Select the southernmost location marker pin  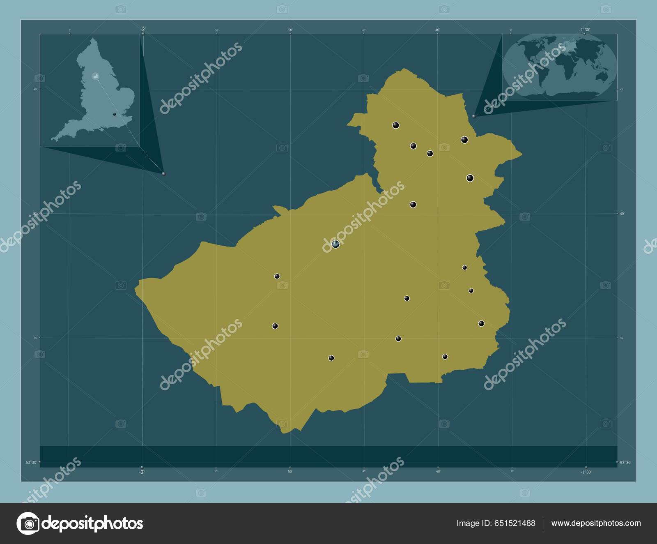(331, 357)
